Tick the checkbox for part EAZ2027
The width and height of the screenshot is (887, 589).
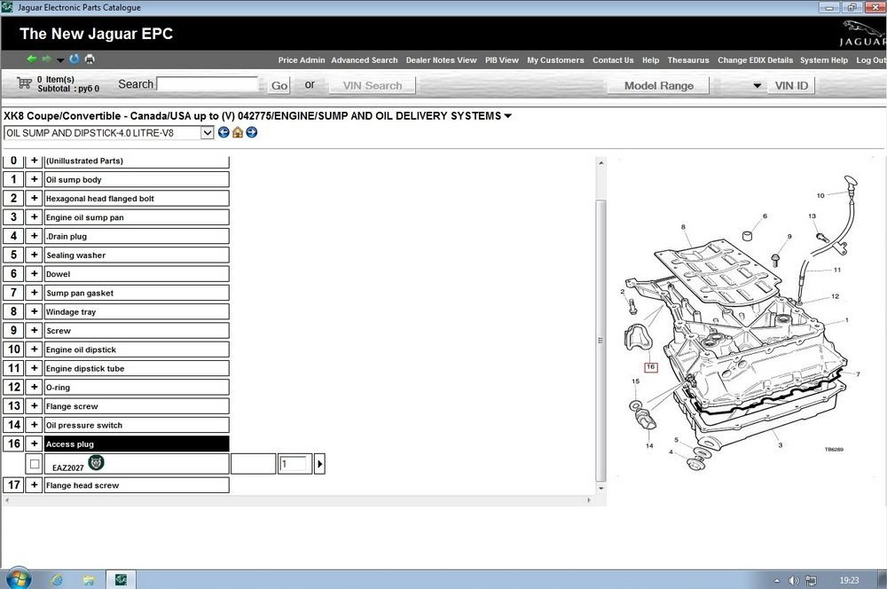click(35, 464)
